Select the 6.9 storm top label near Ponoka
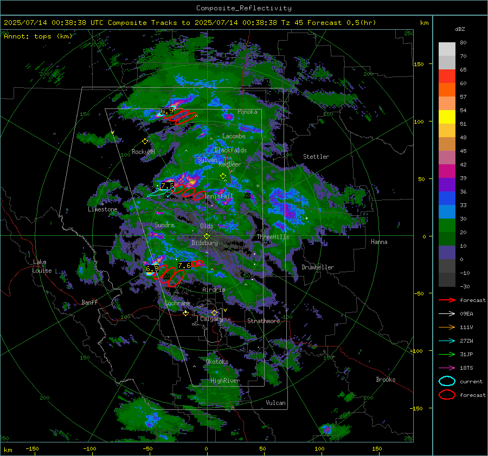 [x=167, y=111]
